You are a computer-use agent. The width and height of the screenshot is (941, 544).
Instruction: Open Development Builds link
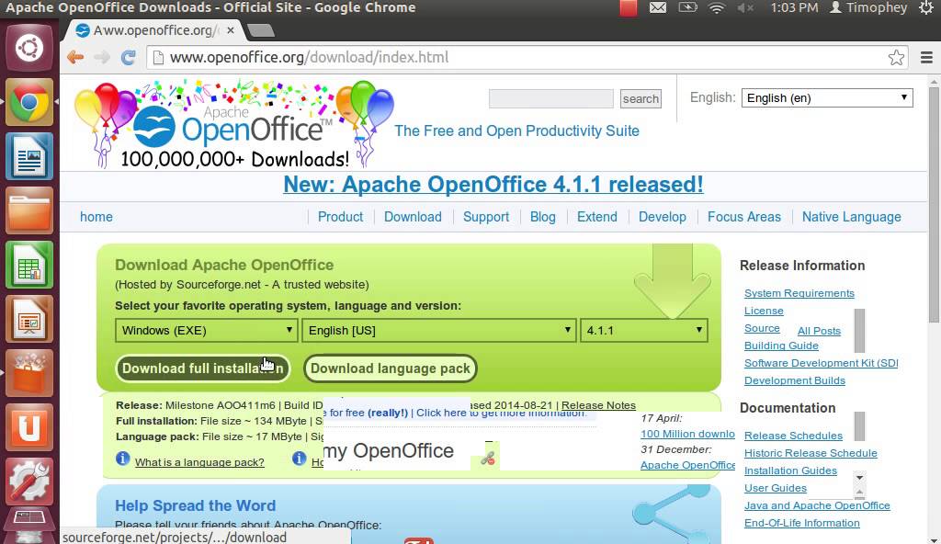[795, 380]
